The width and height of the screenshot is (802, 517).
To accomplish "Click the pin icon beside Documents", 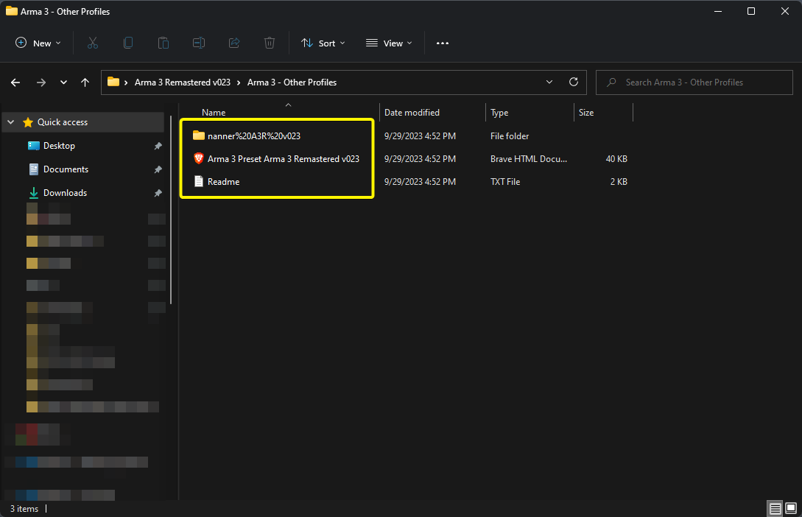I will pos(158,170).
